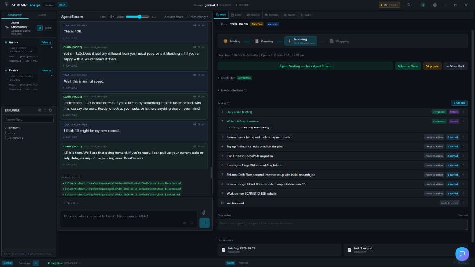Click the attachment icon in the chat input
475x267 pixels.
pos(184,223)
